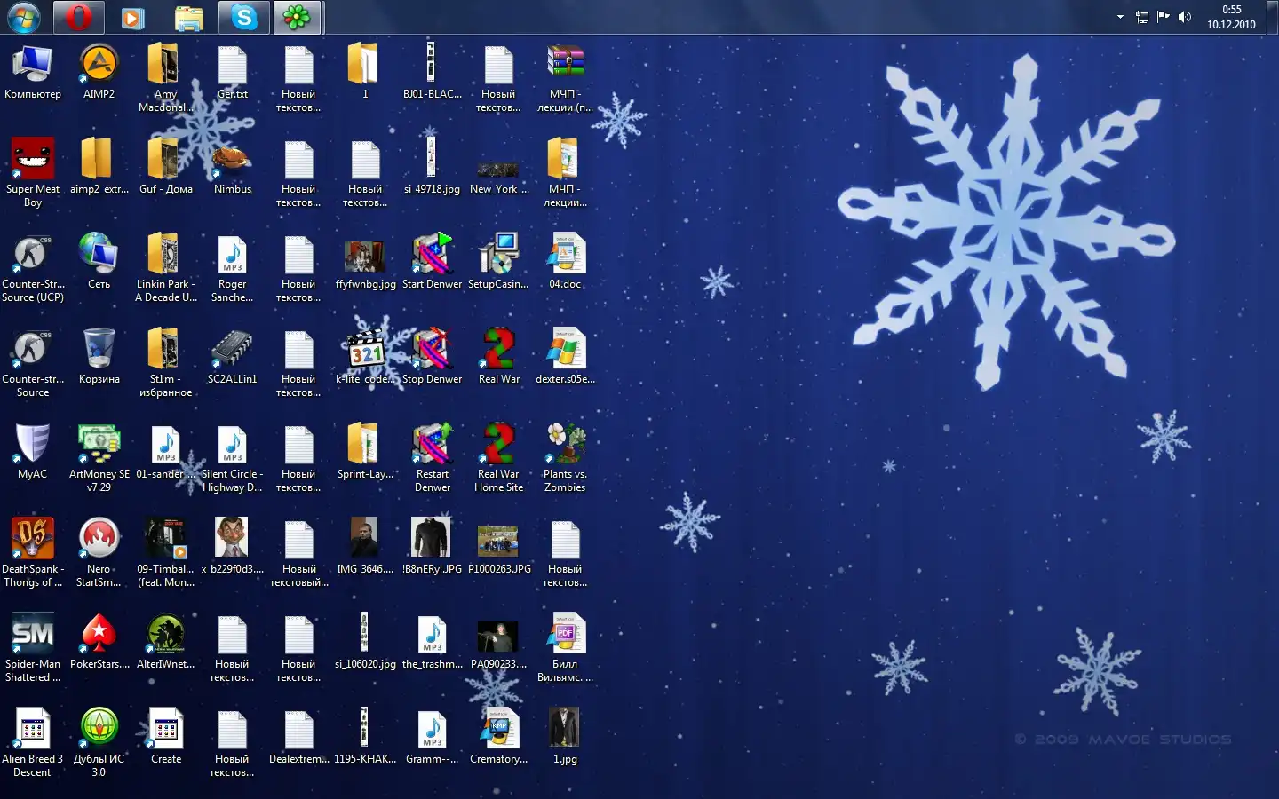The image size is (1279, 799).
Task: Open the Windows Start menu
Action: pos(24,18)
